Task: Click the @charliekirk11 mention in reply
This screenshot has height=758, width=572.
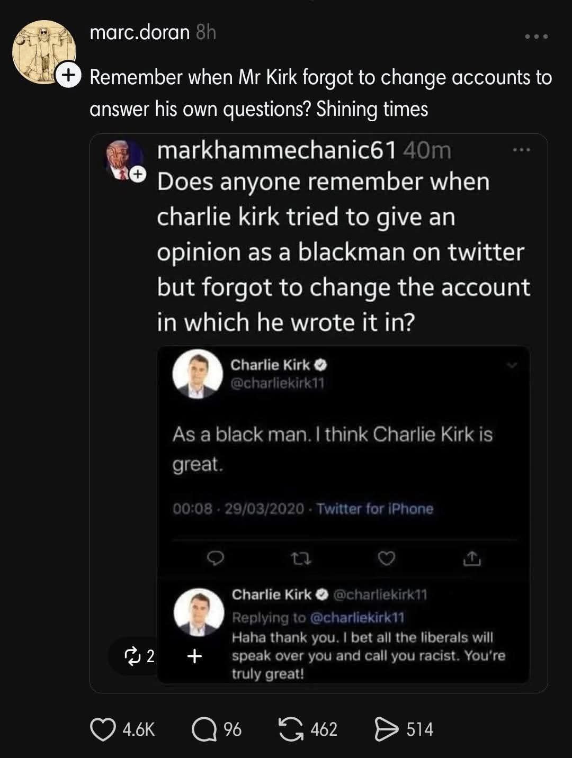Action: [x=357, y=617]
